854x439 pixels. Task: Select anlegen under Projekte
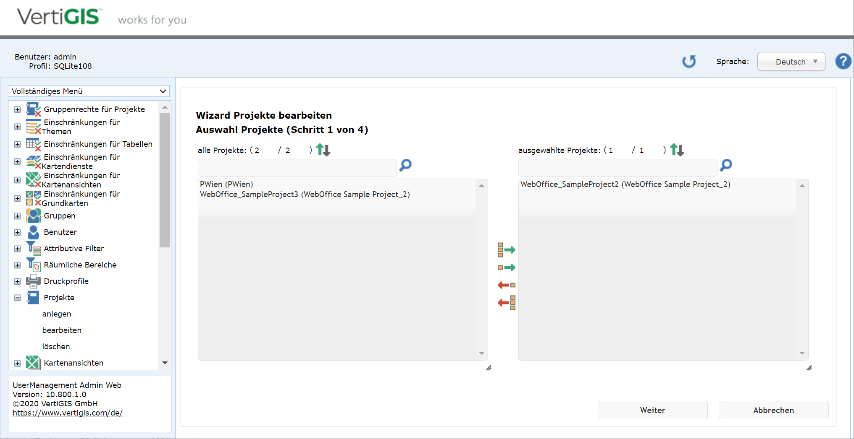(x=57, y=314)
